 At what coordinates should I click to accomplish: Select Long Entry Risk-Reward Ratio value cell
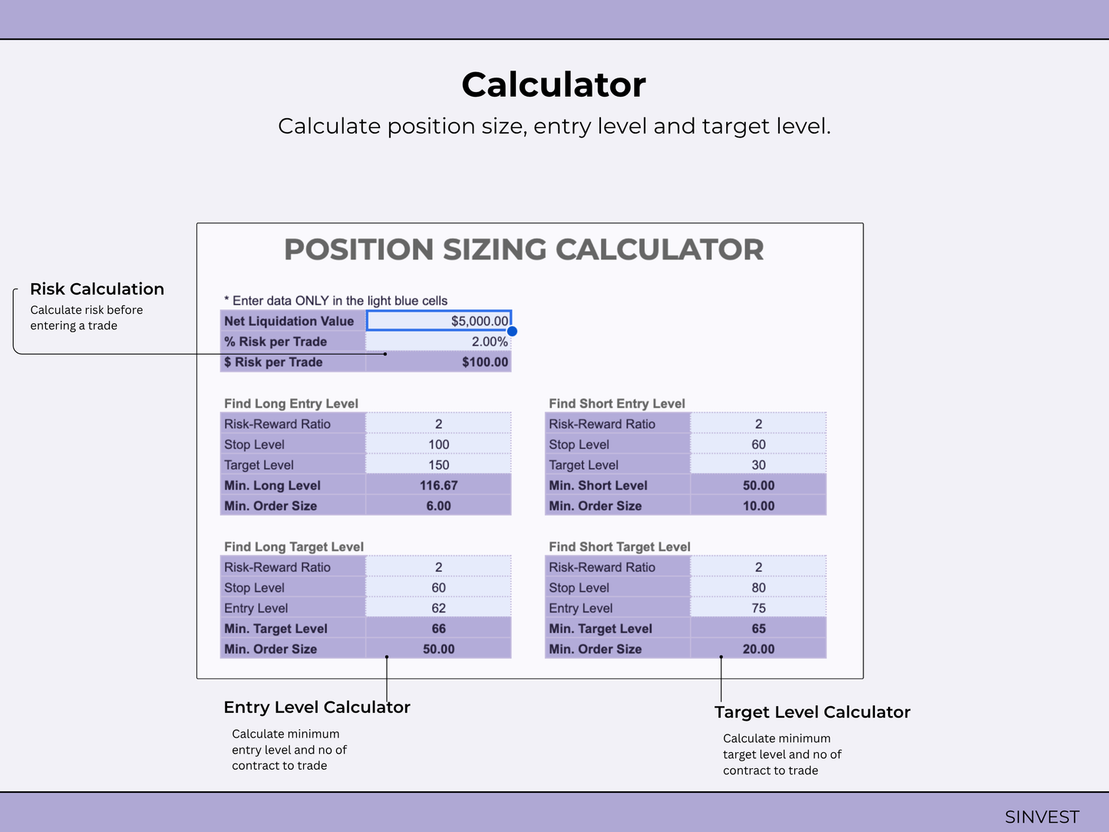click(x=438, y=424)
